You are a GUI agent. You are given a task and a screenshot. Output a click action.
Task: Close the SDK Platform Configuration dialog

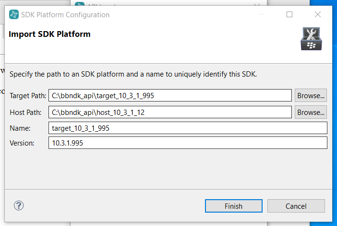318,14
